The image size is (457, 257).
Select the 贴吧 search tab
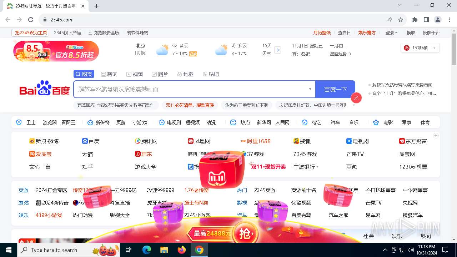[211, 74]
